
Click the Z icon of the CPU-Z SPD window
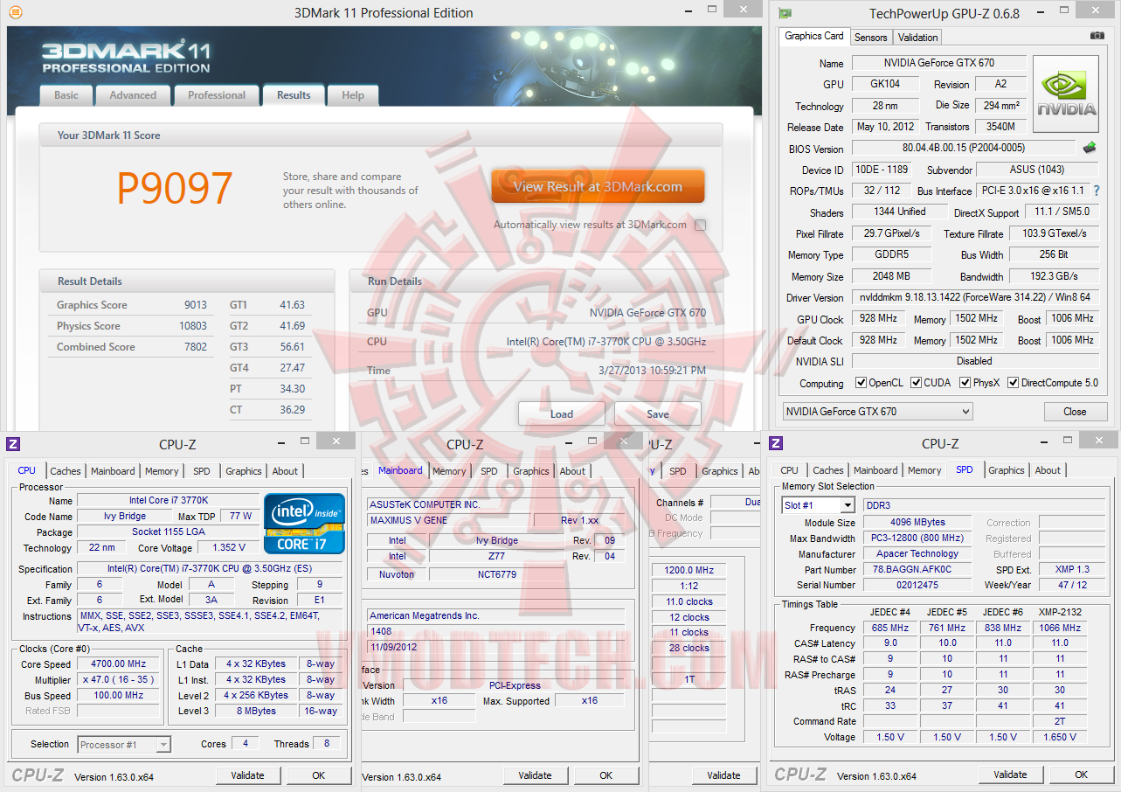pyautogui.click(x=776, y=443)
